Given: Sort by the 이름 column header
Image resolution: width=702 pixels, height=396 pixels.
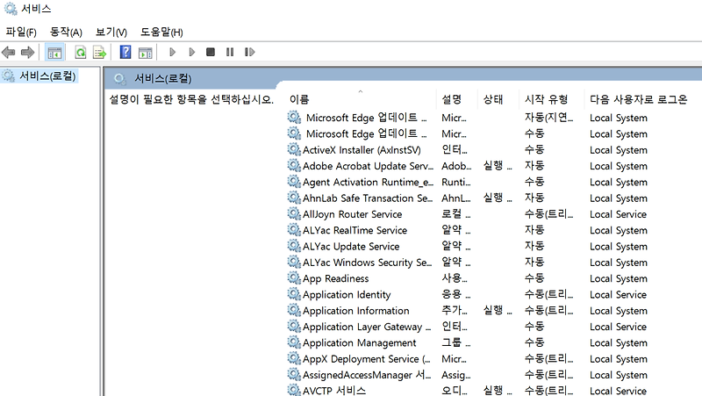Looking at the screenshot, I should [299, 99].
